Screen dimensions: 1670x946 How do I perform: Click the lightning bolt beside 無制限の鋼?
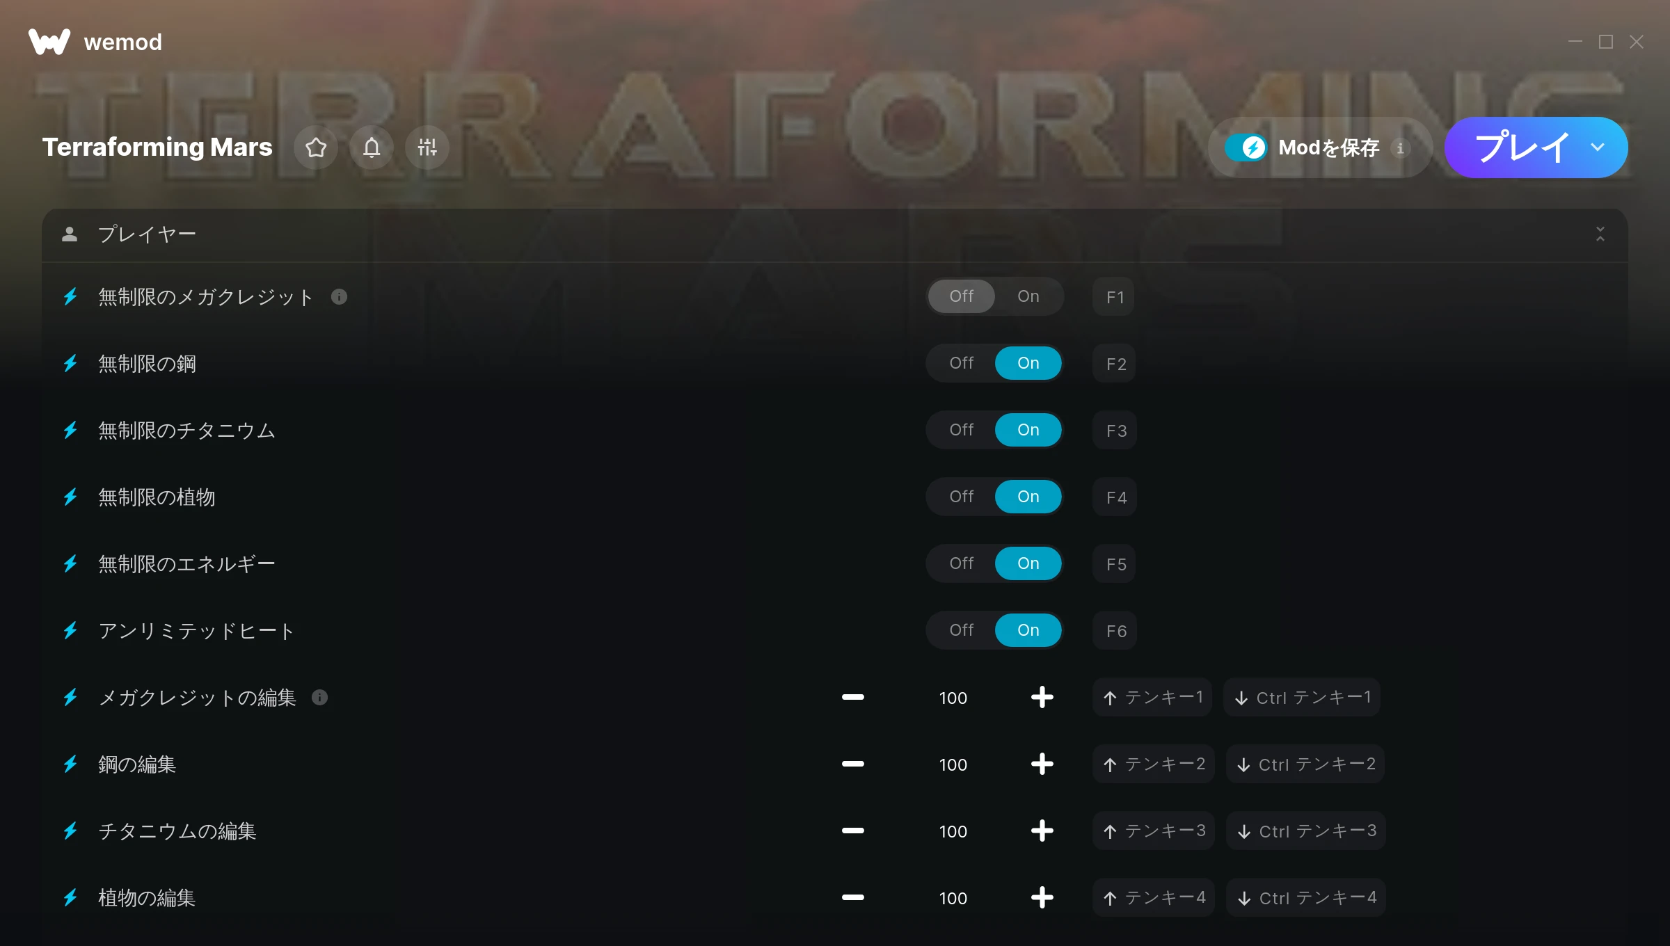tap(70, 364)
